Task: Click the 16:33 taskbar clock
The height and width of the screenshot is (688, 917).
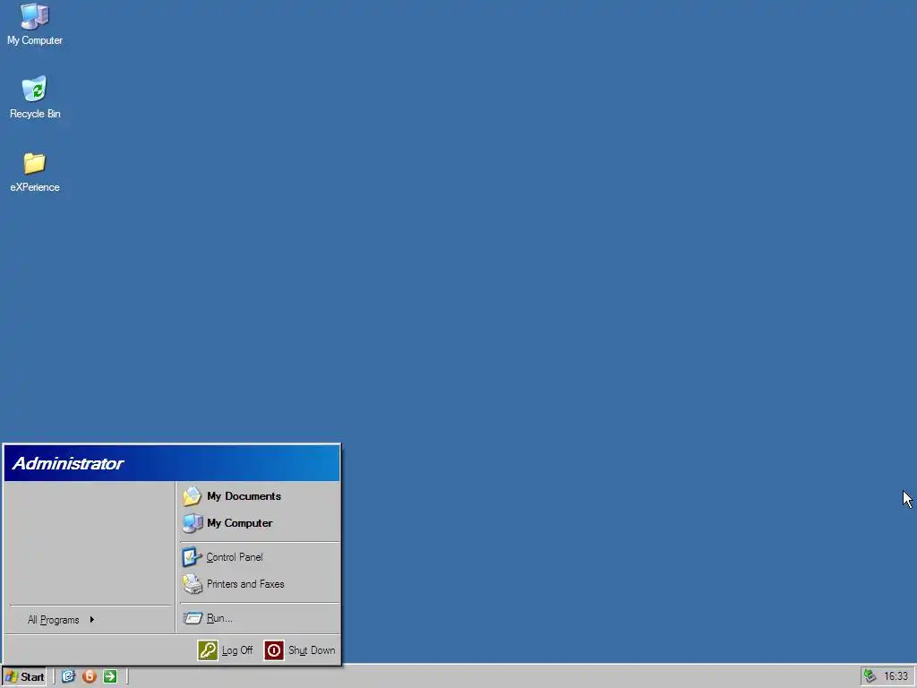Action: click(x=896, y=676)
